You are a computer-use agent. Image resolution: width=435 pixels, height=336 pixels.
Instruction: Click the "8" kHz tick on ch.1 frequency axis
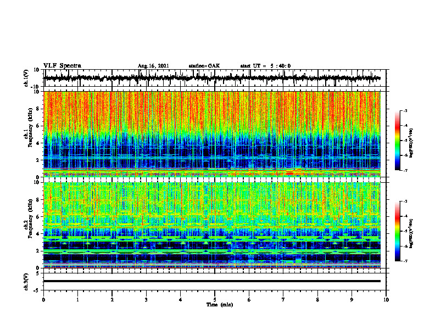[x=38, y=109]
